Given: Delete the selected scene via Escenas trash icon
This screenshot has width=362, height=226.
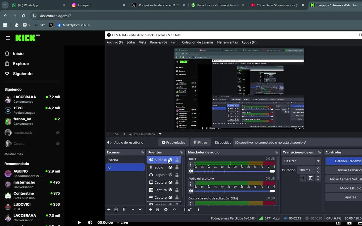Looking at the screenshot, I should click(116, 209).
